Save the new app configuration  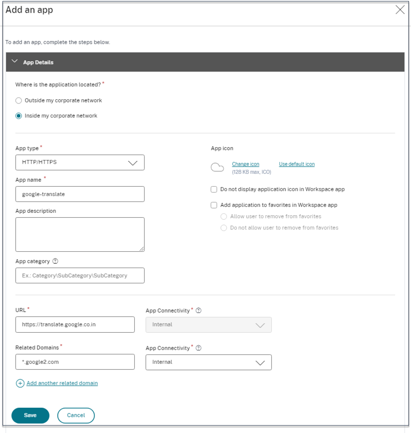pos(30,415)
